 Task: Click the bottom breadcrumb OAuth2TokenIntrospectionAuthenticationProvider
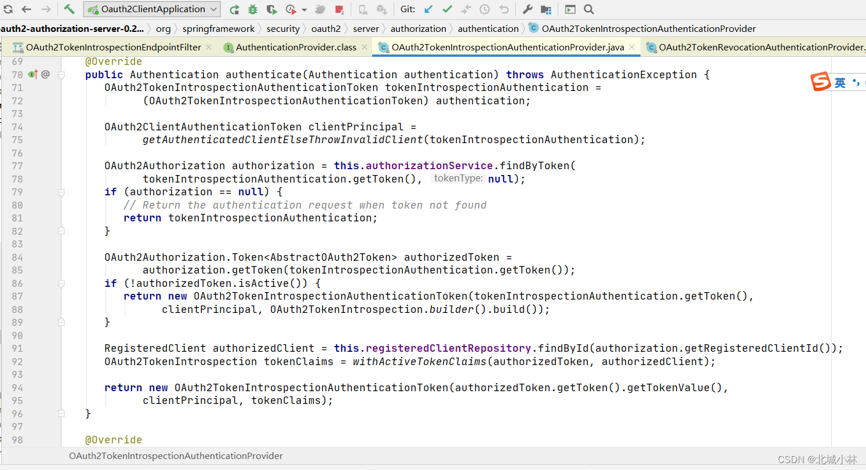coord(176,456)
